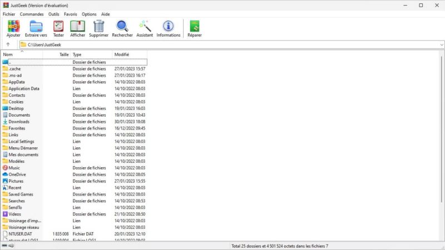445x250 pixels.
Task: Click the WinRAR title bar app icon
Action: [6, 5]
